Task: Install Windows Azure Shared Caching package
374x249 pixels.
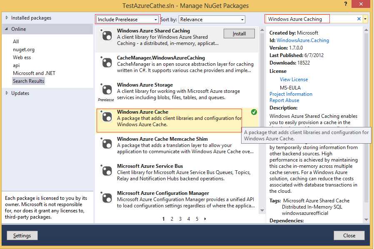Action: coord(239,34)
